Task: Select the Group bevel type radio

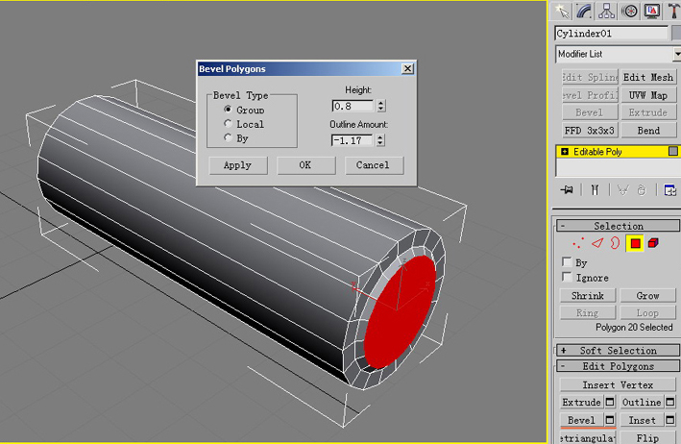Action: coord(228,110)
